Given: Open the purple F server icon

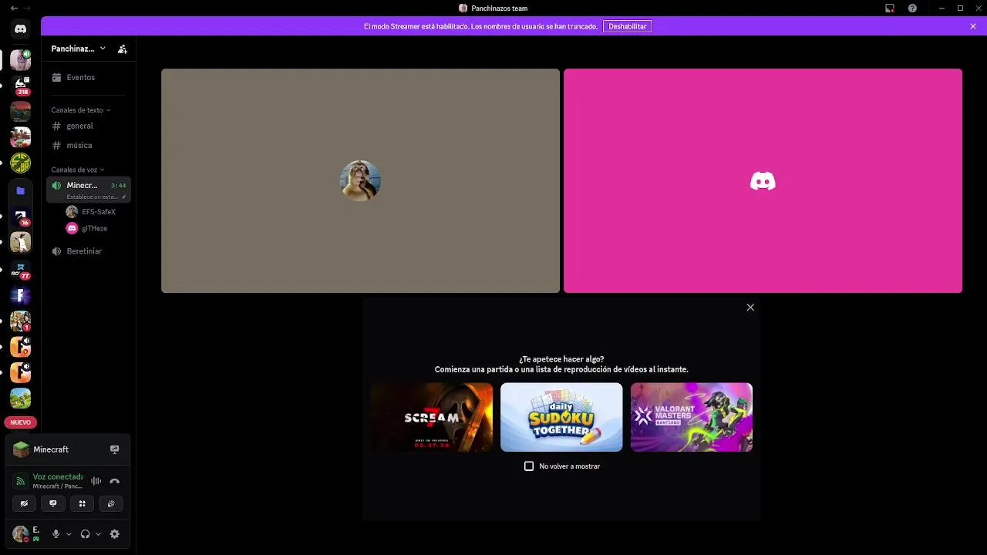Looking at the screenshot, I should coord(21,296).
